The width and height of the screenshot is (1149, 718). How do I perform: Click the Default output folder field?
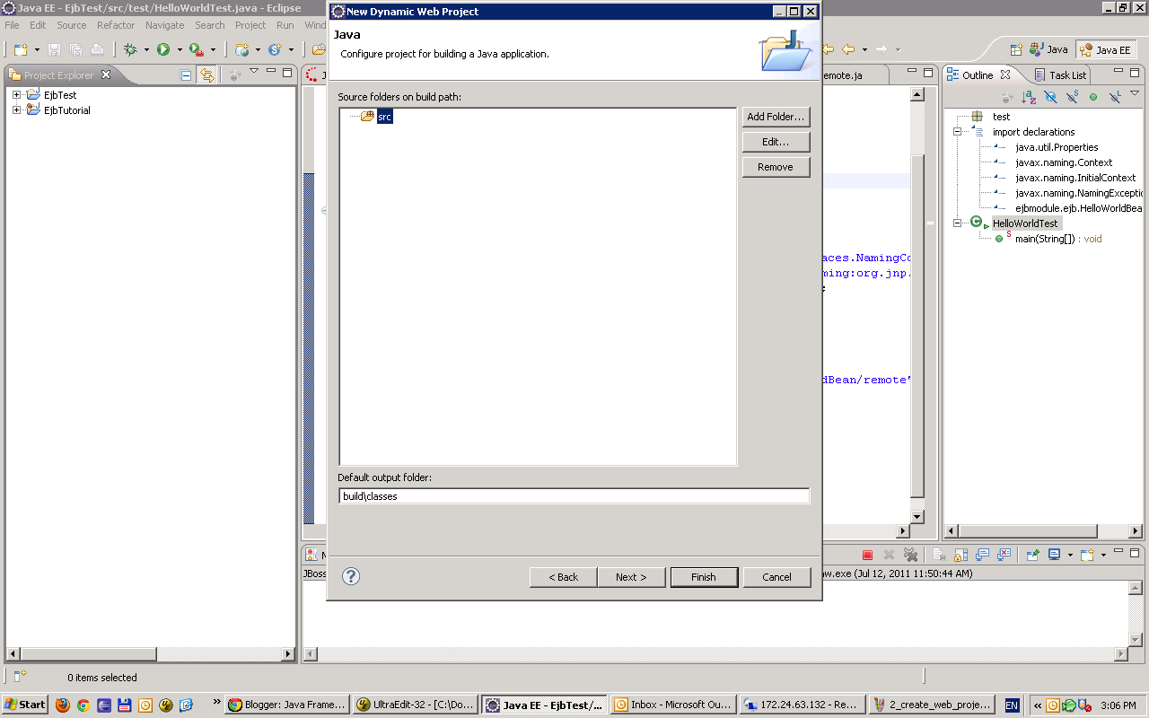pyautogui.click(x=574, y=496)
